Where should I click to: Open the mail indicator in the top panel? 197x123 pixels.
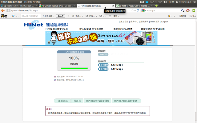pos(147,2)
